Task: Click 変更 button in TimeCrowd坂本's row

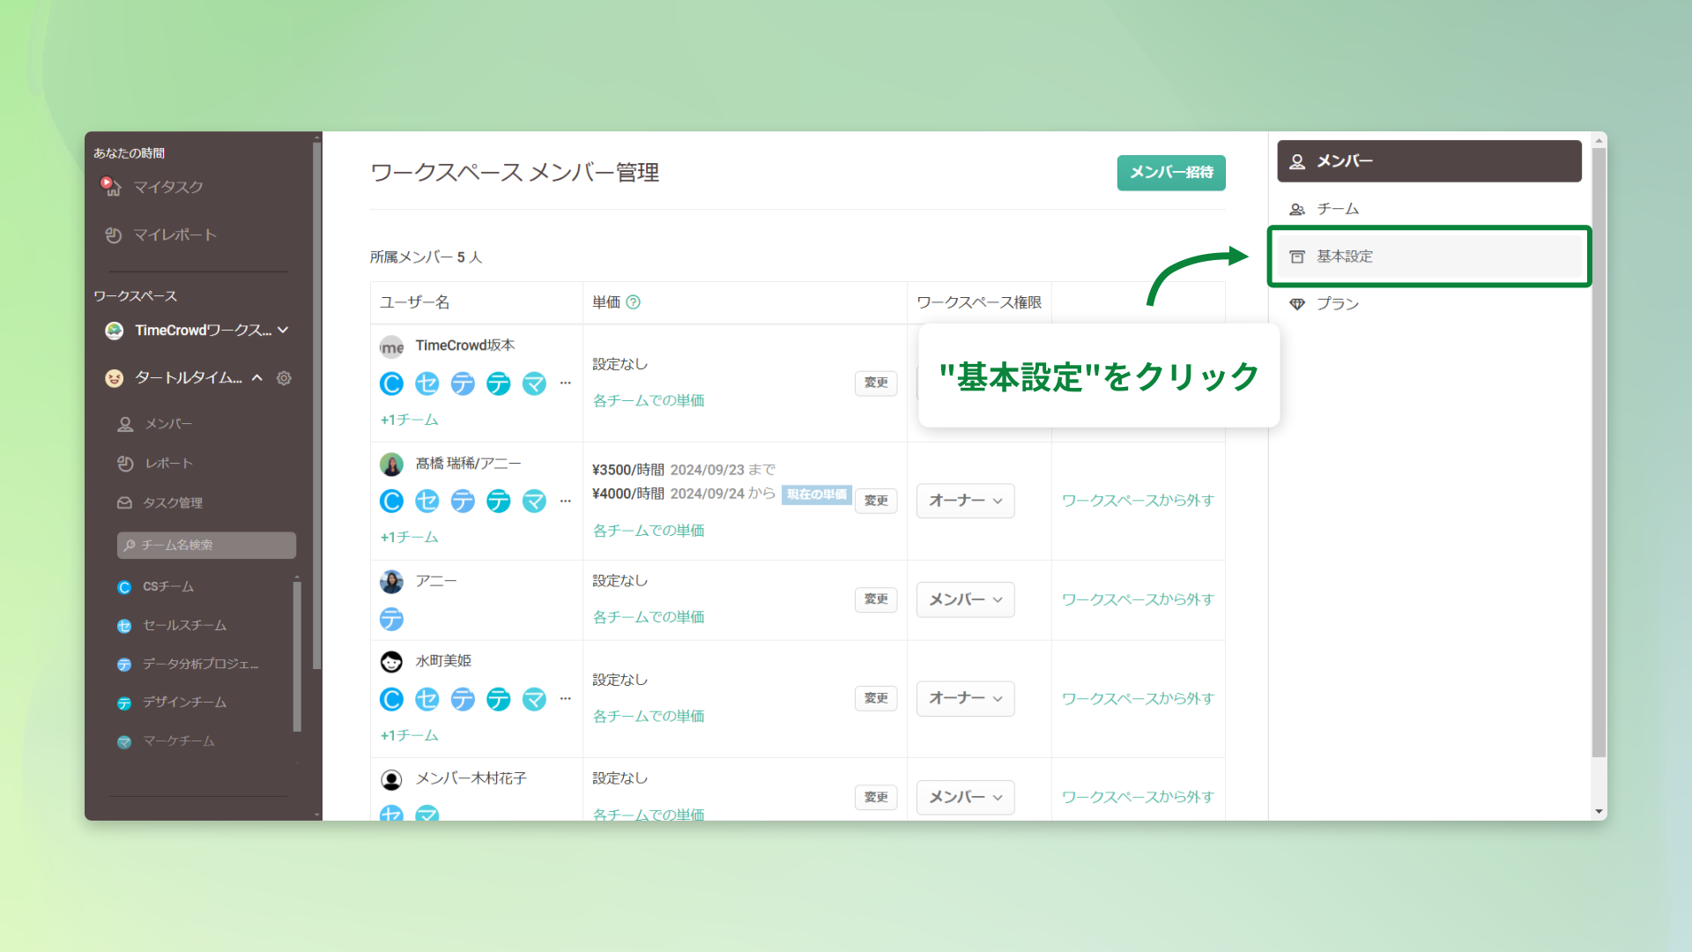Action: click(875, 383)
